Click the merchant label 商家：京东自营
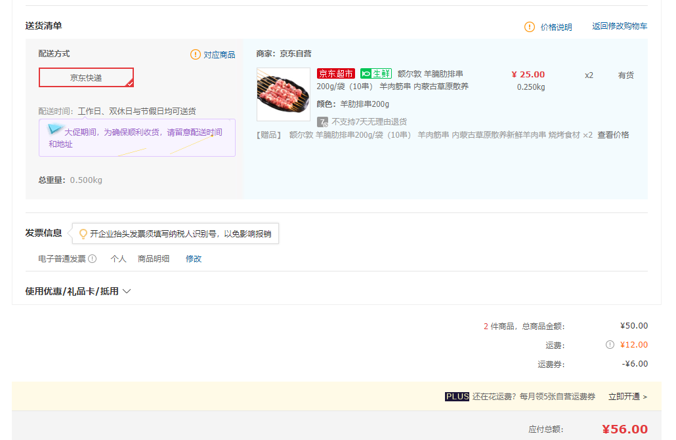This screenshot has height=440, width=676. point(284,54)
